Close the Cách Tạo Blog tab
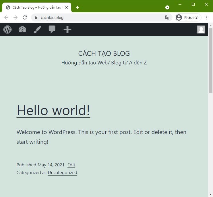213x197 pixels. (x=67, y=7)
